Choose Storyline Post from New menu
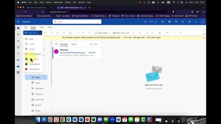Screen dimensions: 221x124 pyautogui.click(x=33, y=54)
